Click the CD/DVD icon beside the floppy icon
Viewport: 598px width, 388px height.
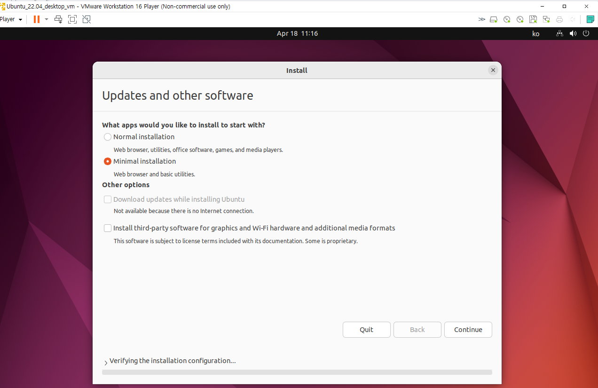[520, 19]
